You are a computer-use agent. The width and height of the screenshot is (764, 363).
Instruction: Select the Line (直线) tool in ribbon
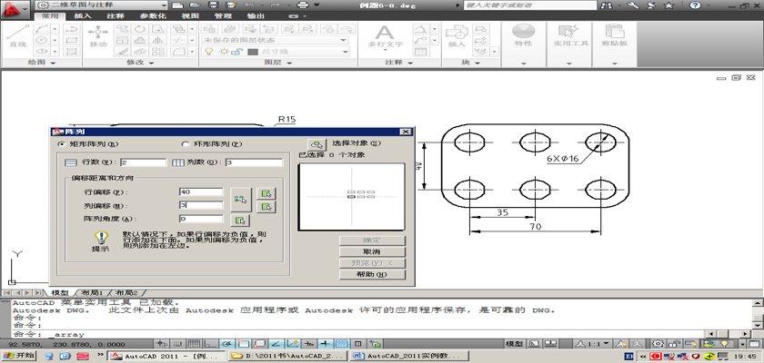click(x=15, y=38)
